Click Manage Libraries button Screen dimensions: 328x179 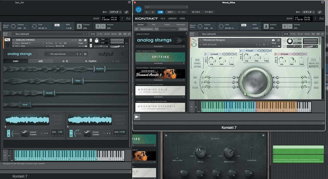coord(147,29)
